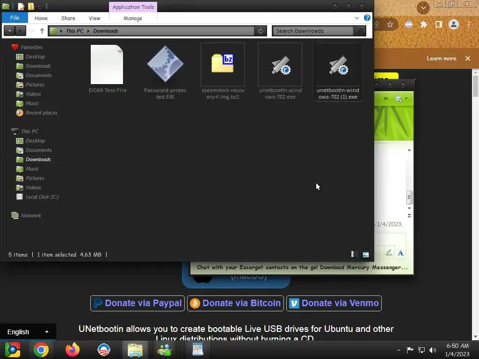Screen dimensions: 479x359
Task: Click Learn more in Chrome infobar
Action: pos(442,58)
